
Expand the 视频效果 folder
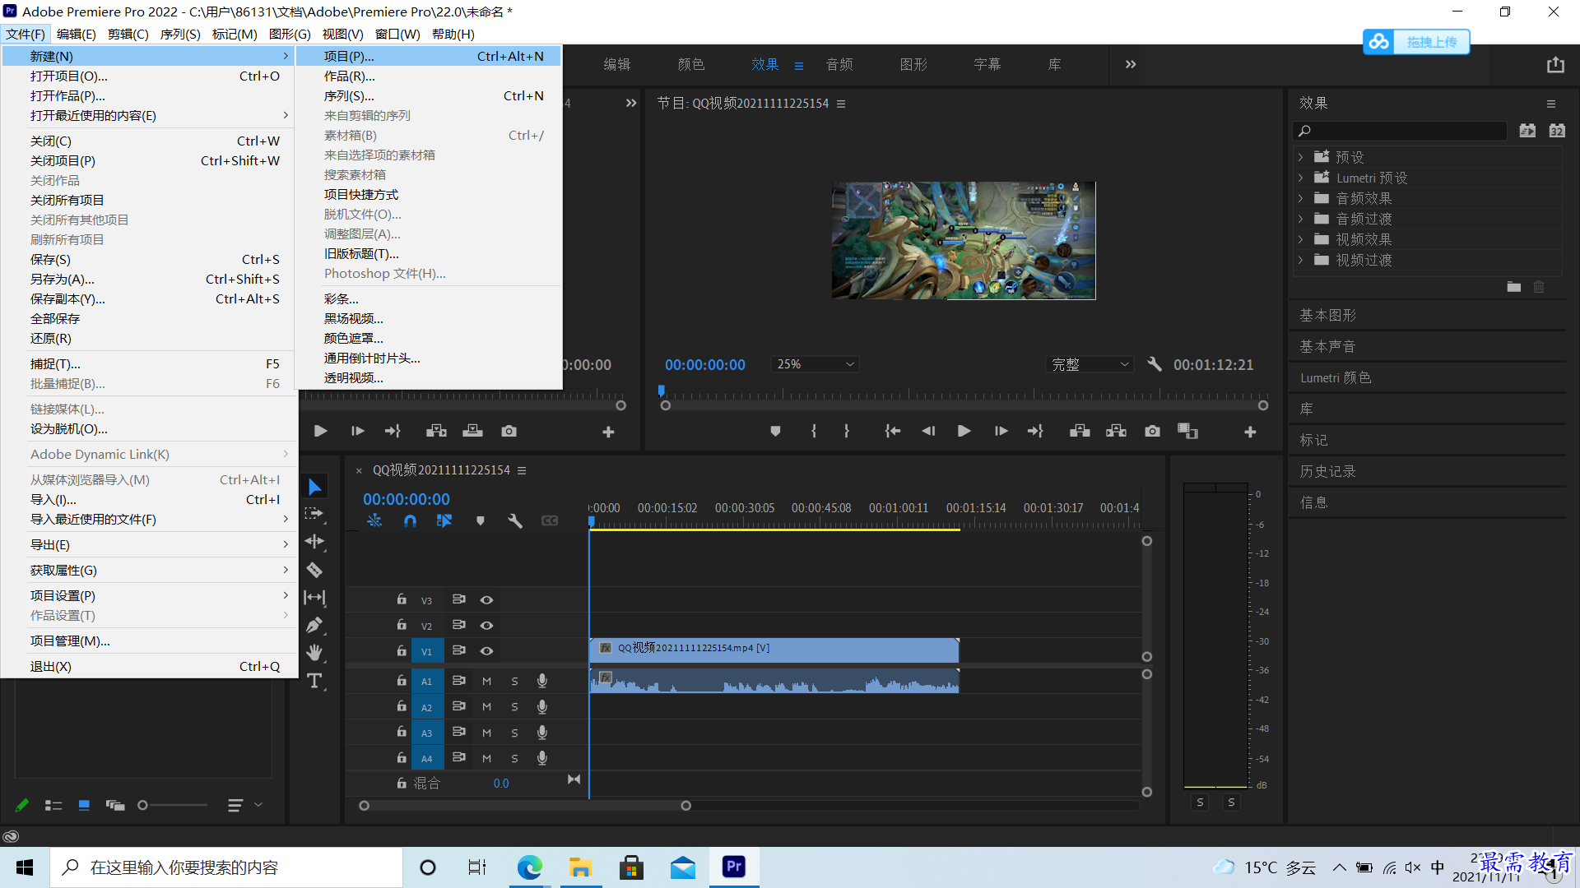point(1300,239)
